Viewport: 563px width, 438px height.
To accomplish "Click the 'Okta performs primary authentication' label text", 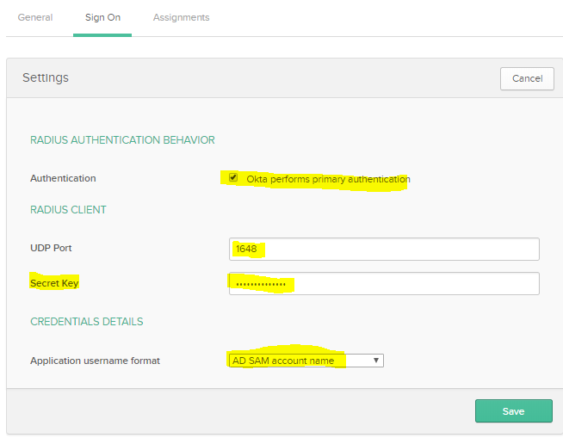I will [x=328, y=179].
